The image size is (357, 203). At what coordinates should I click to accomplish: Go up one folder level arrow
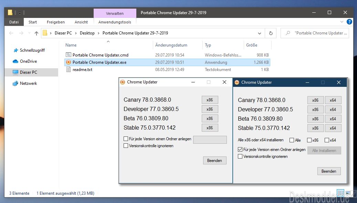(x=36, y=33)
